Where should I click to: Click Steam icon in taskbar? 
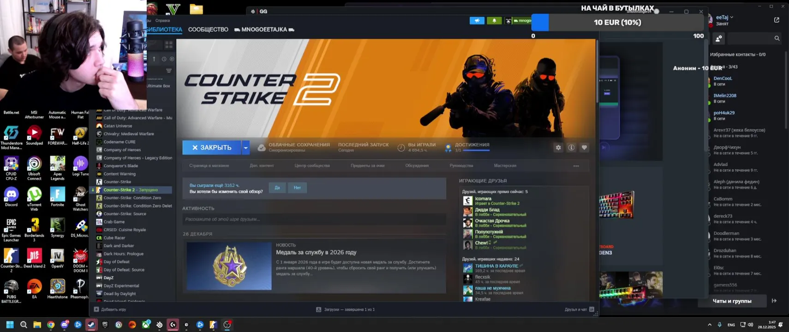91,325
